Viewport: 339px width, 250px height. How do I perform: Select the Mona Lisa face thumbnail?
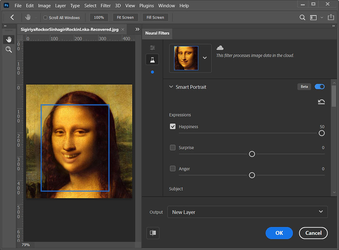click(x=186, y=58)
